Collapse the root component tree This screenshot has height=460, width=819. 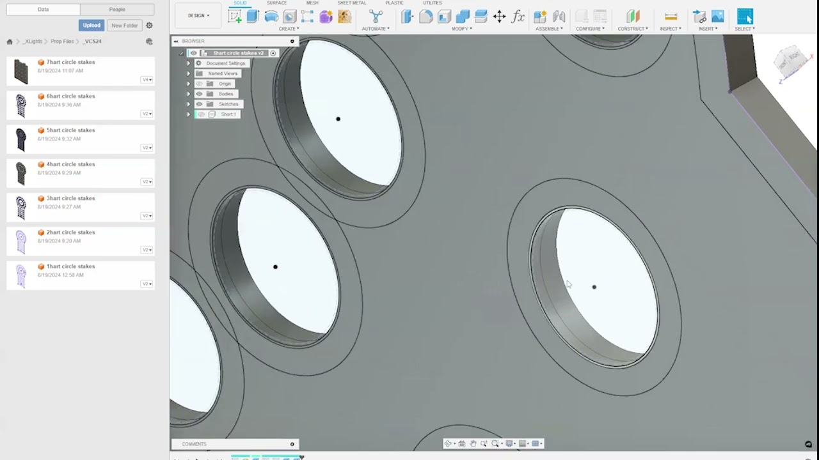(180, 53)
